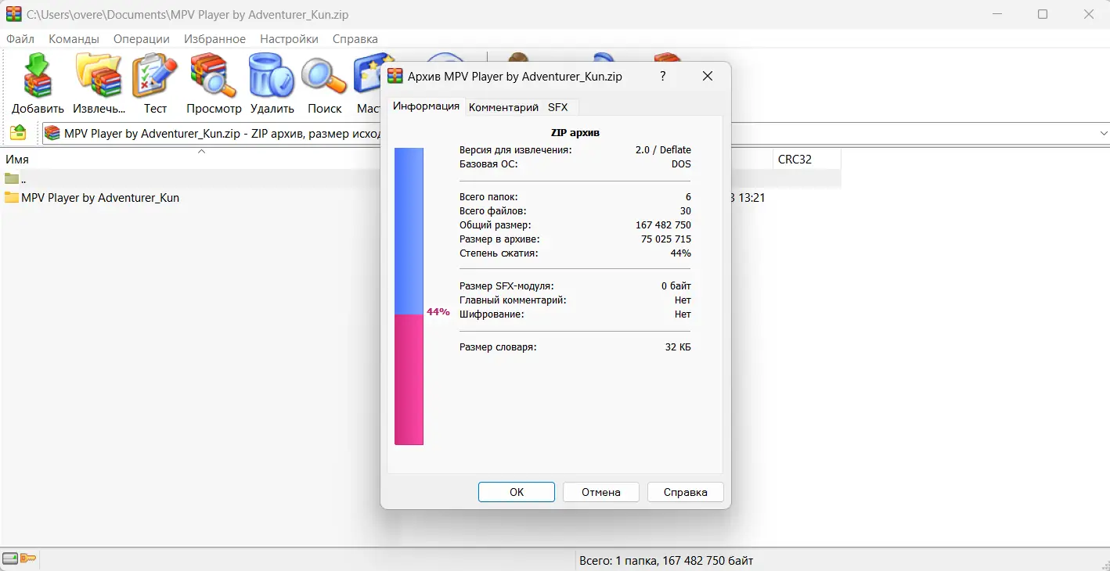This screenshot has width=1110, height=571.
Task: Click the "32 КБ" dictionary size value
Action: [x=679, y=347]
